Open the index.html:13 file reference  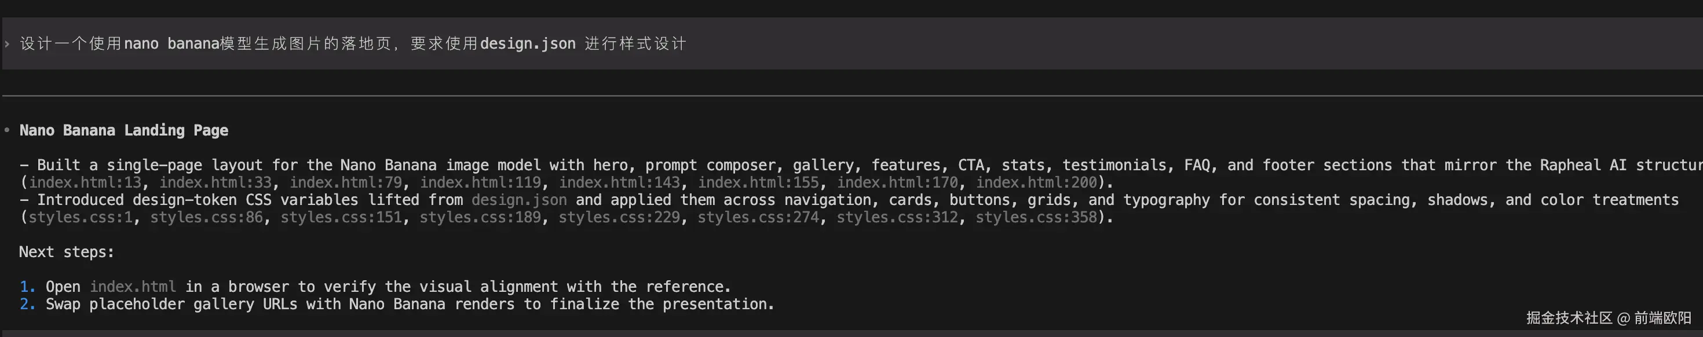click(x=85, y=182)
